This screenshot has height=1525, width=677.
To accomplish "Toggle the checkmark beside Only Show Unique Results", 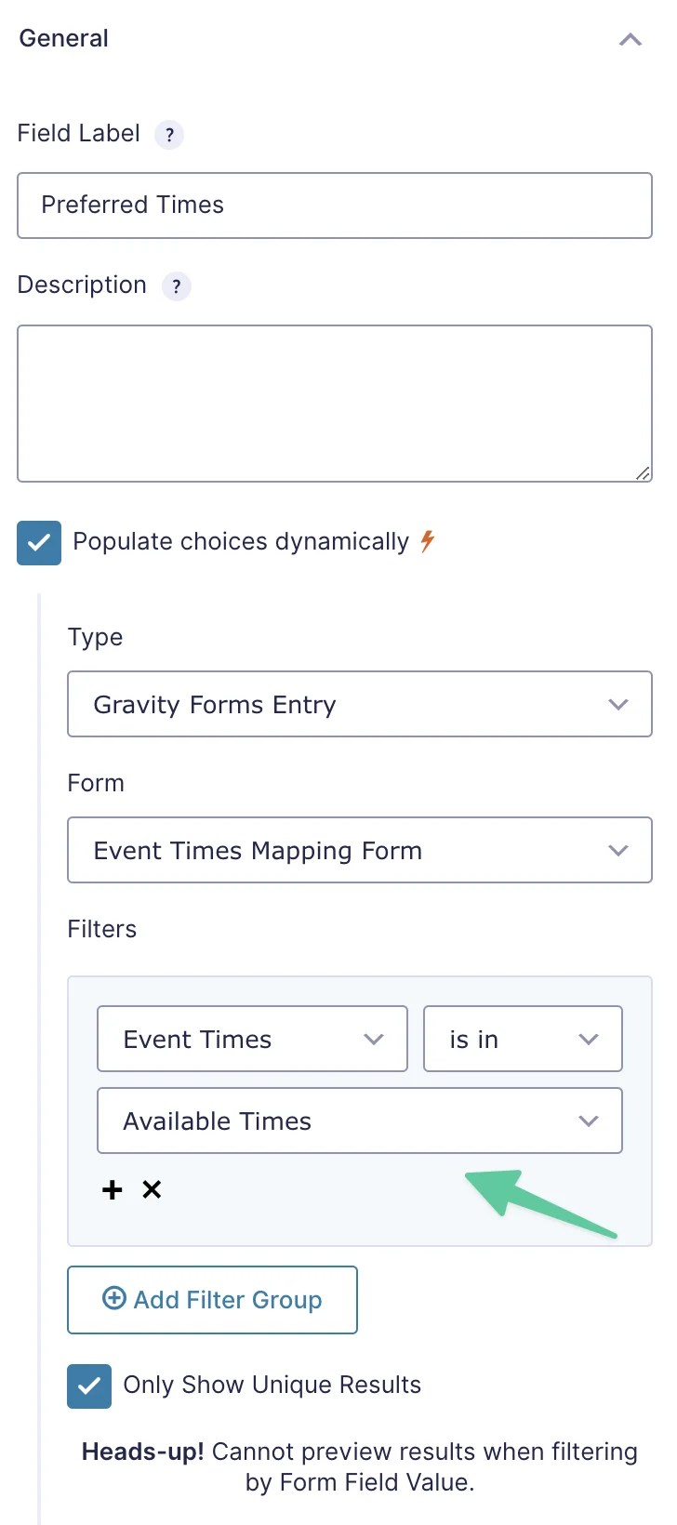I will (88, 1386).
